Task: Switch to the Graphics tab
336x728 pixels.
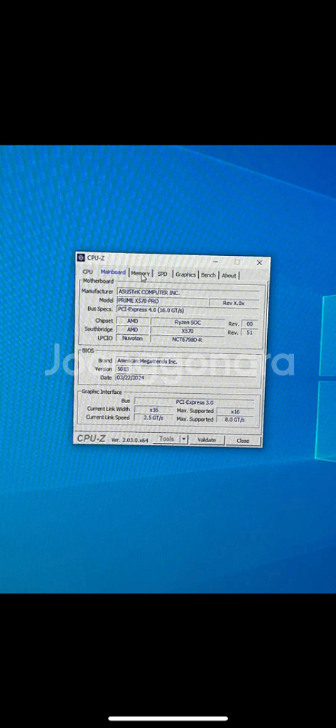Action: click(x=185, y=274)
